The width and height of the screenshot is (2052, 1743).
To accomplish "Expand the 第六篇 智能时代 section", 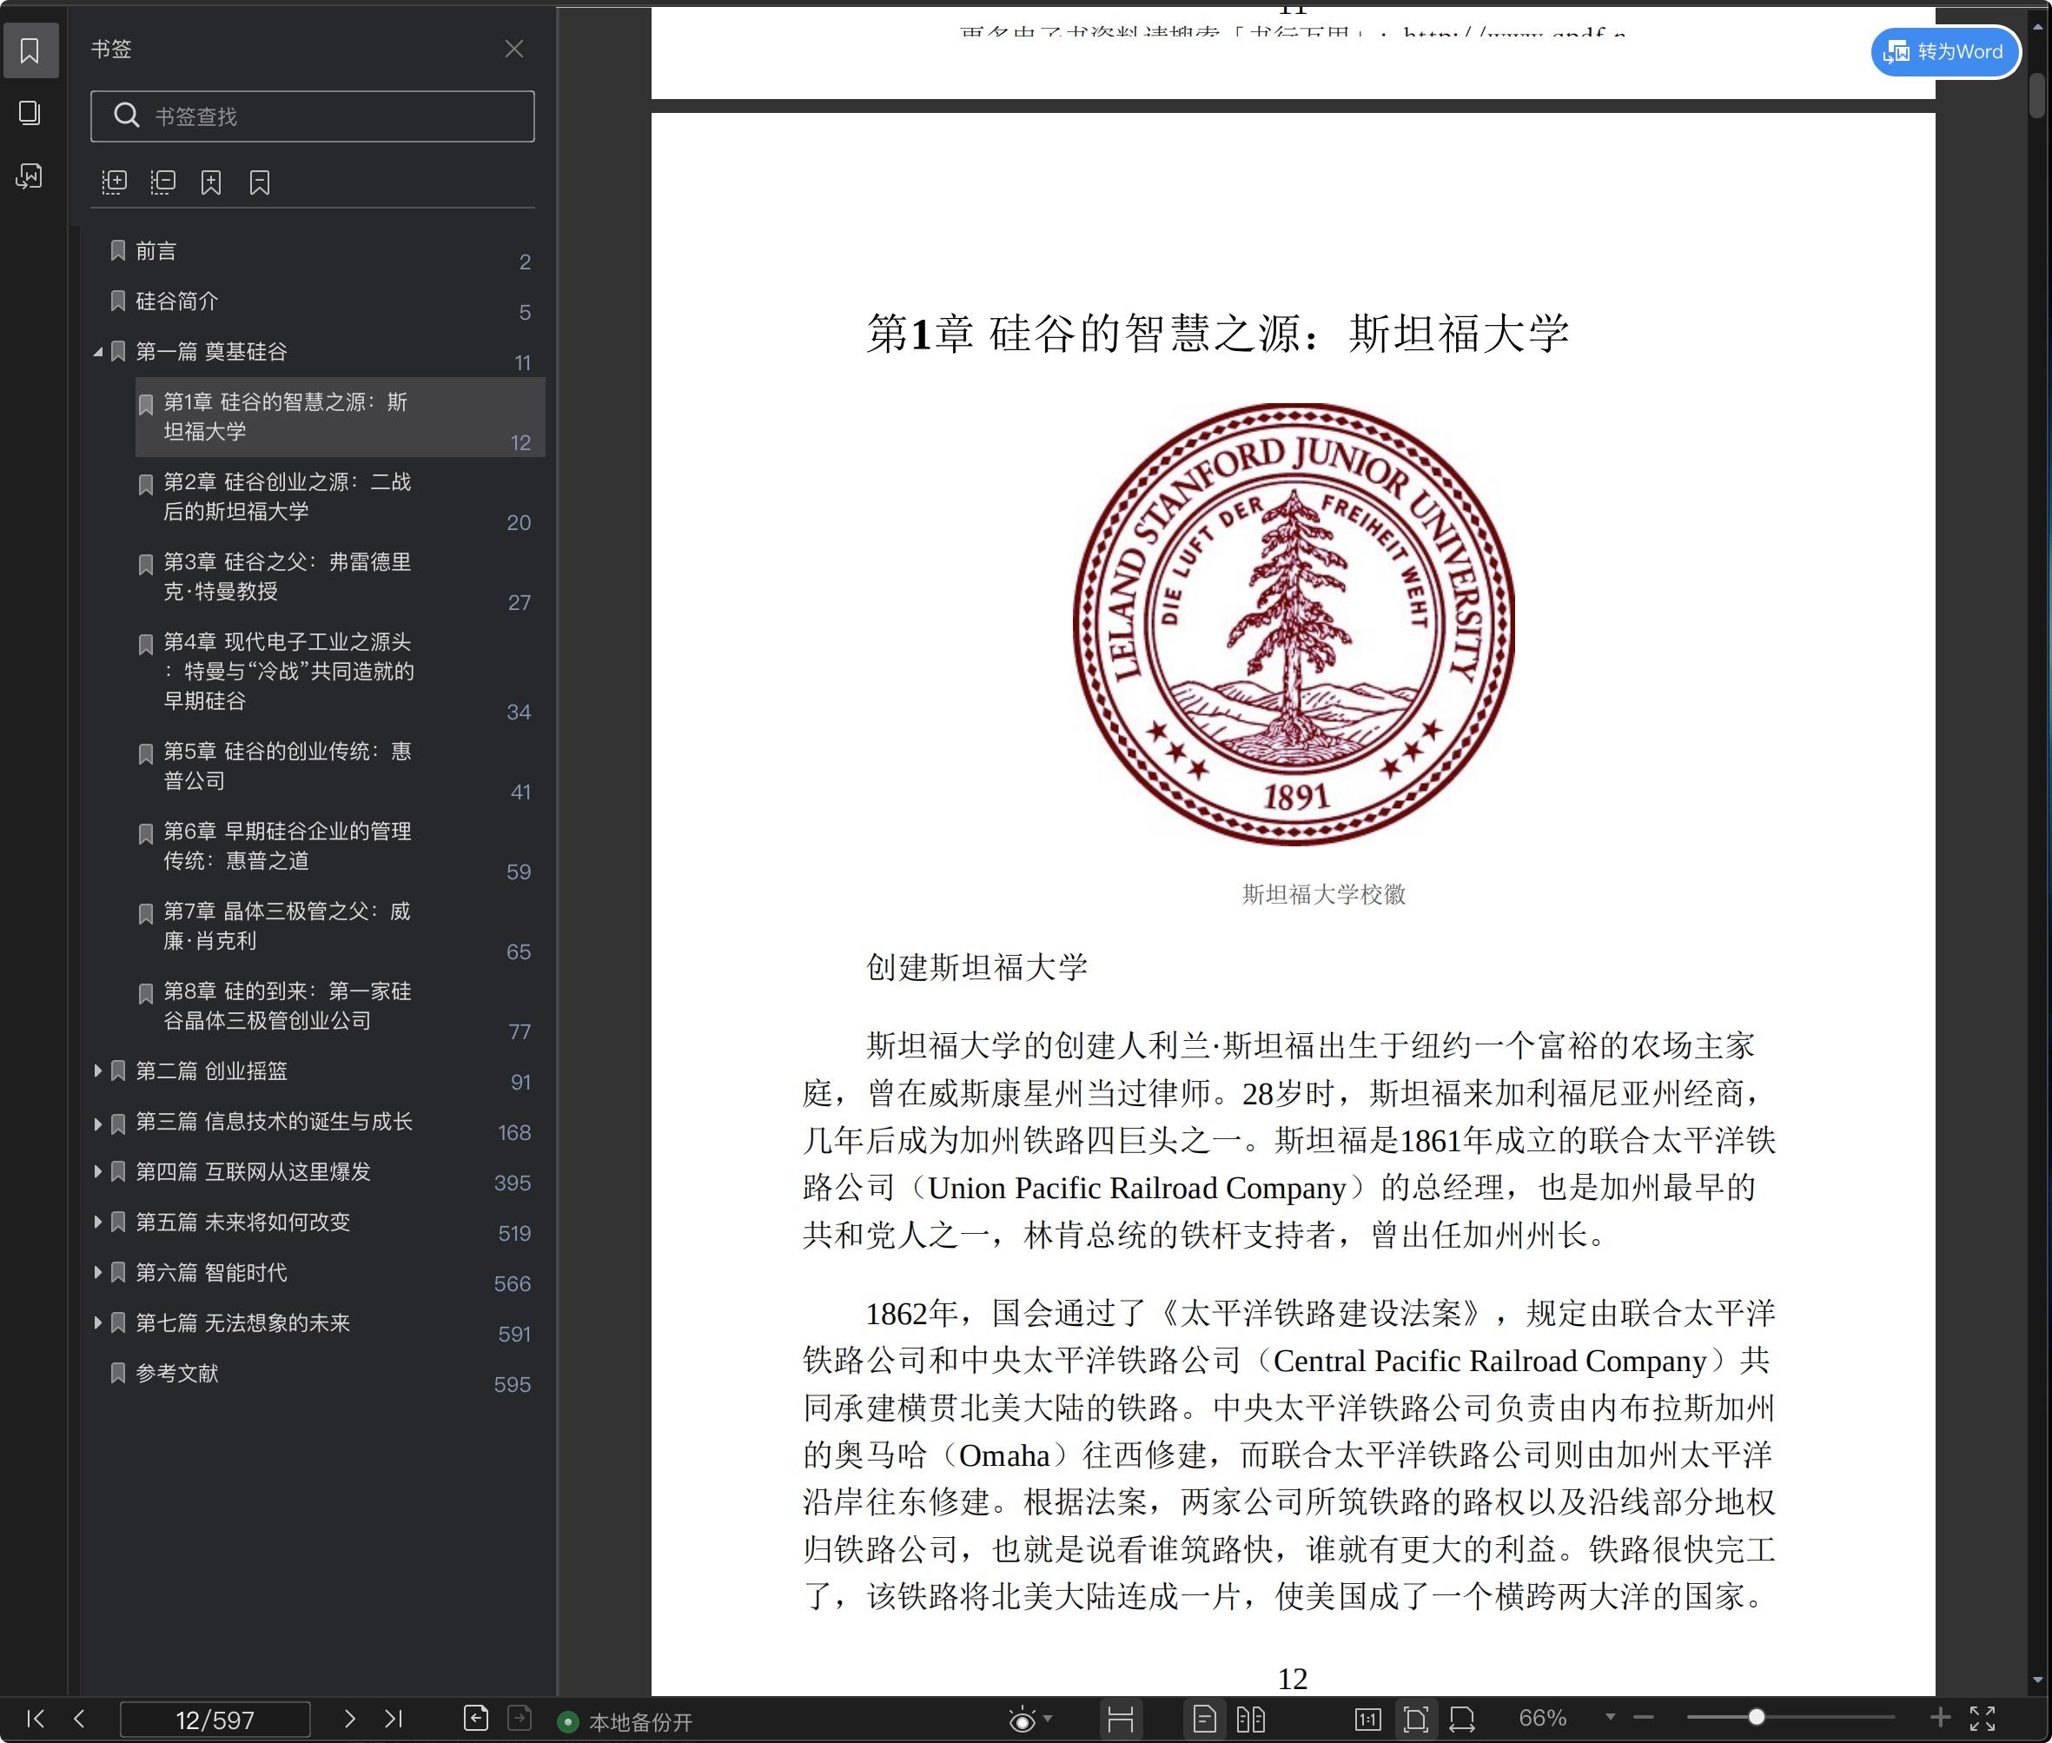I will 98,1273.
